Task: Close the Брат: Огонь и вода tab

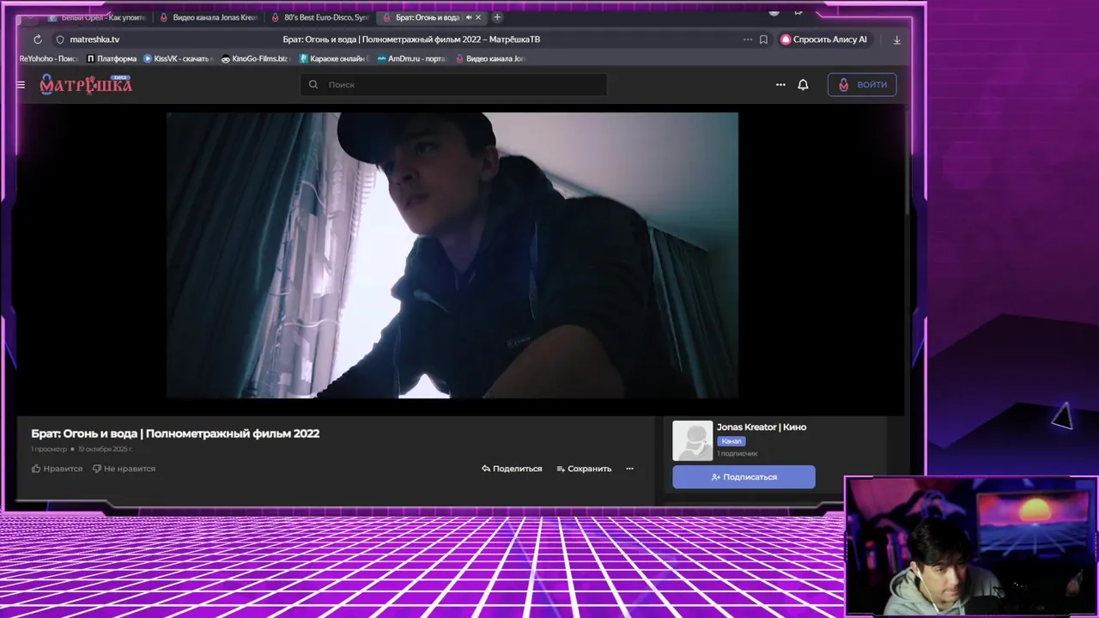Action: pyautogui.click(x=478, y=17)
